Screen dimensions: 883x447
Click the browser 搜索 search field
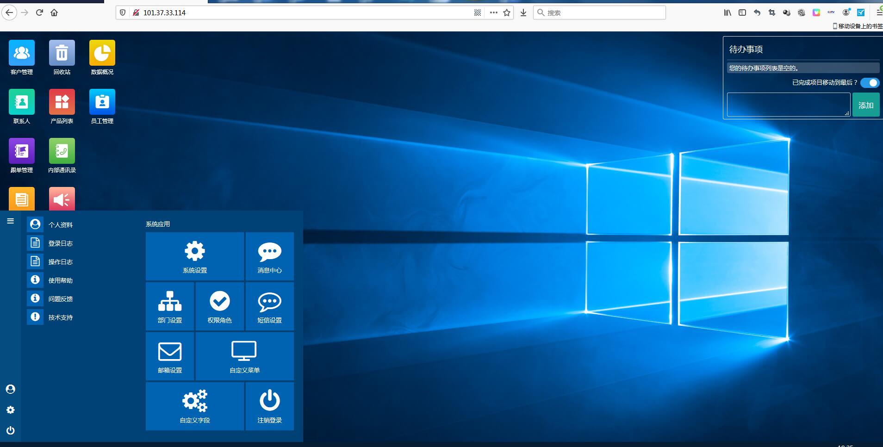click(600, 12)
